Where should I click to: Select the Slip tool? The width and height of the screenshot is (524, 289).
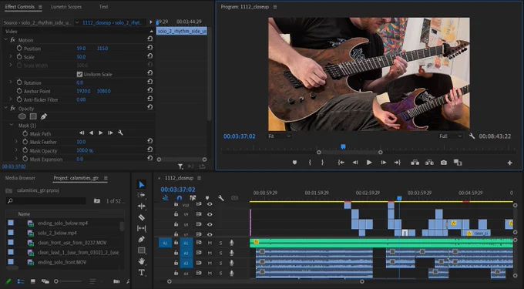point(141,228)
